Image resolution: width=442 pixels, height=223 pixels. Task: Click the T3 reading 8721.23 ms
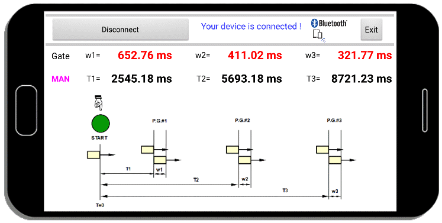(x=362, y=79)
